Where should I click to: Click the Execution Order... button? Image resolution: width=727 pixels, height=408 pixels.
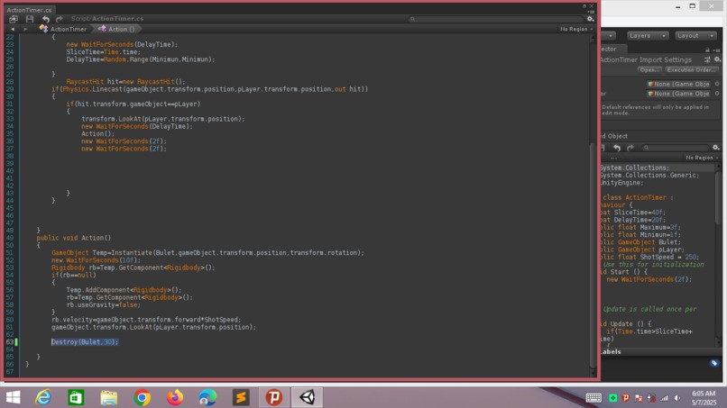691,70
